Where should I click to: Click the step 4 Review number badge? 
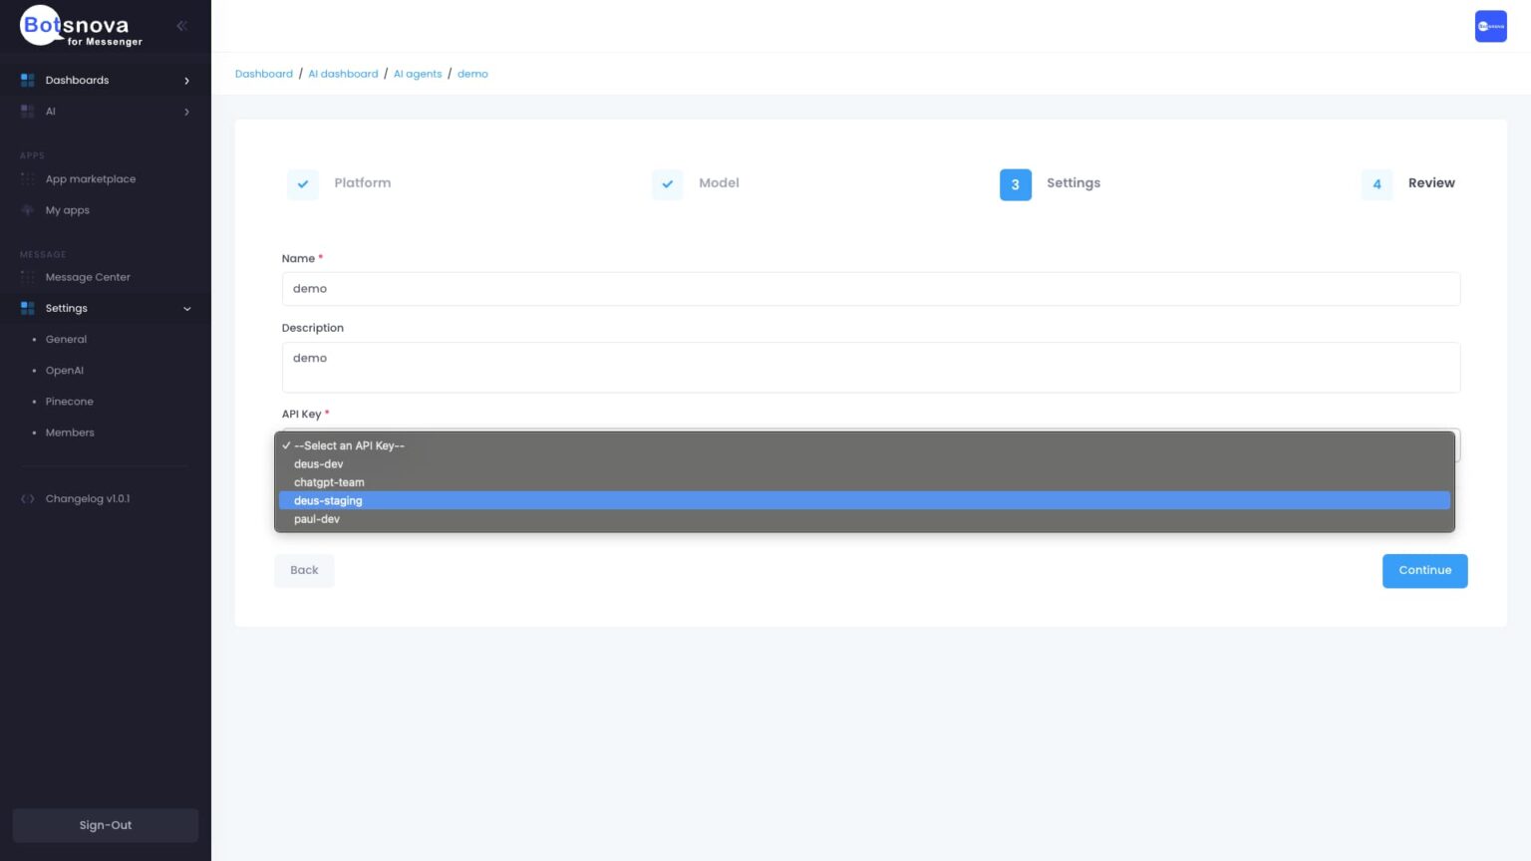(x=1377, y=184)
